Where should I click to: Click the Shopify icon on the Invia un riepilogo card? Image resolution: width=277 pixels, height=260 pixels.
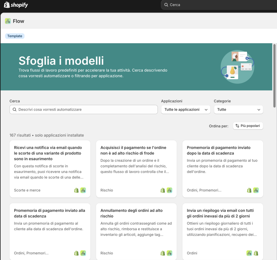256,253
